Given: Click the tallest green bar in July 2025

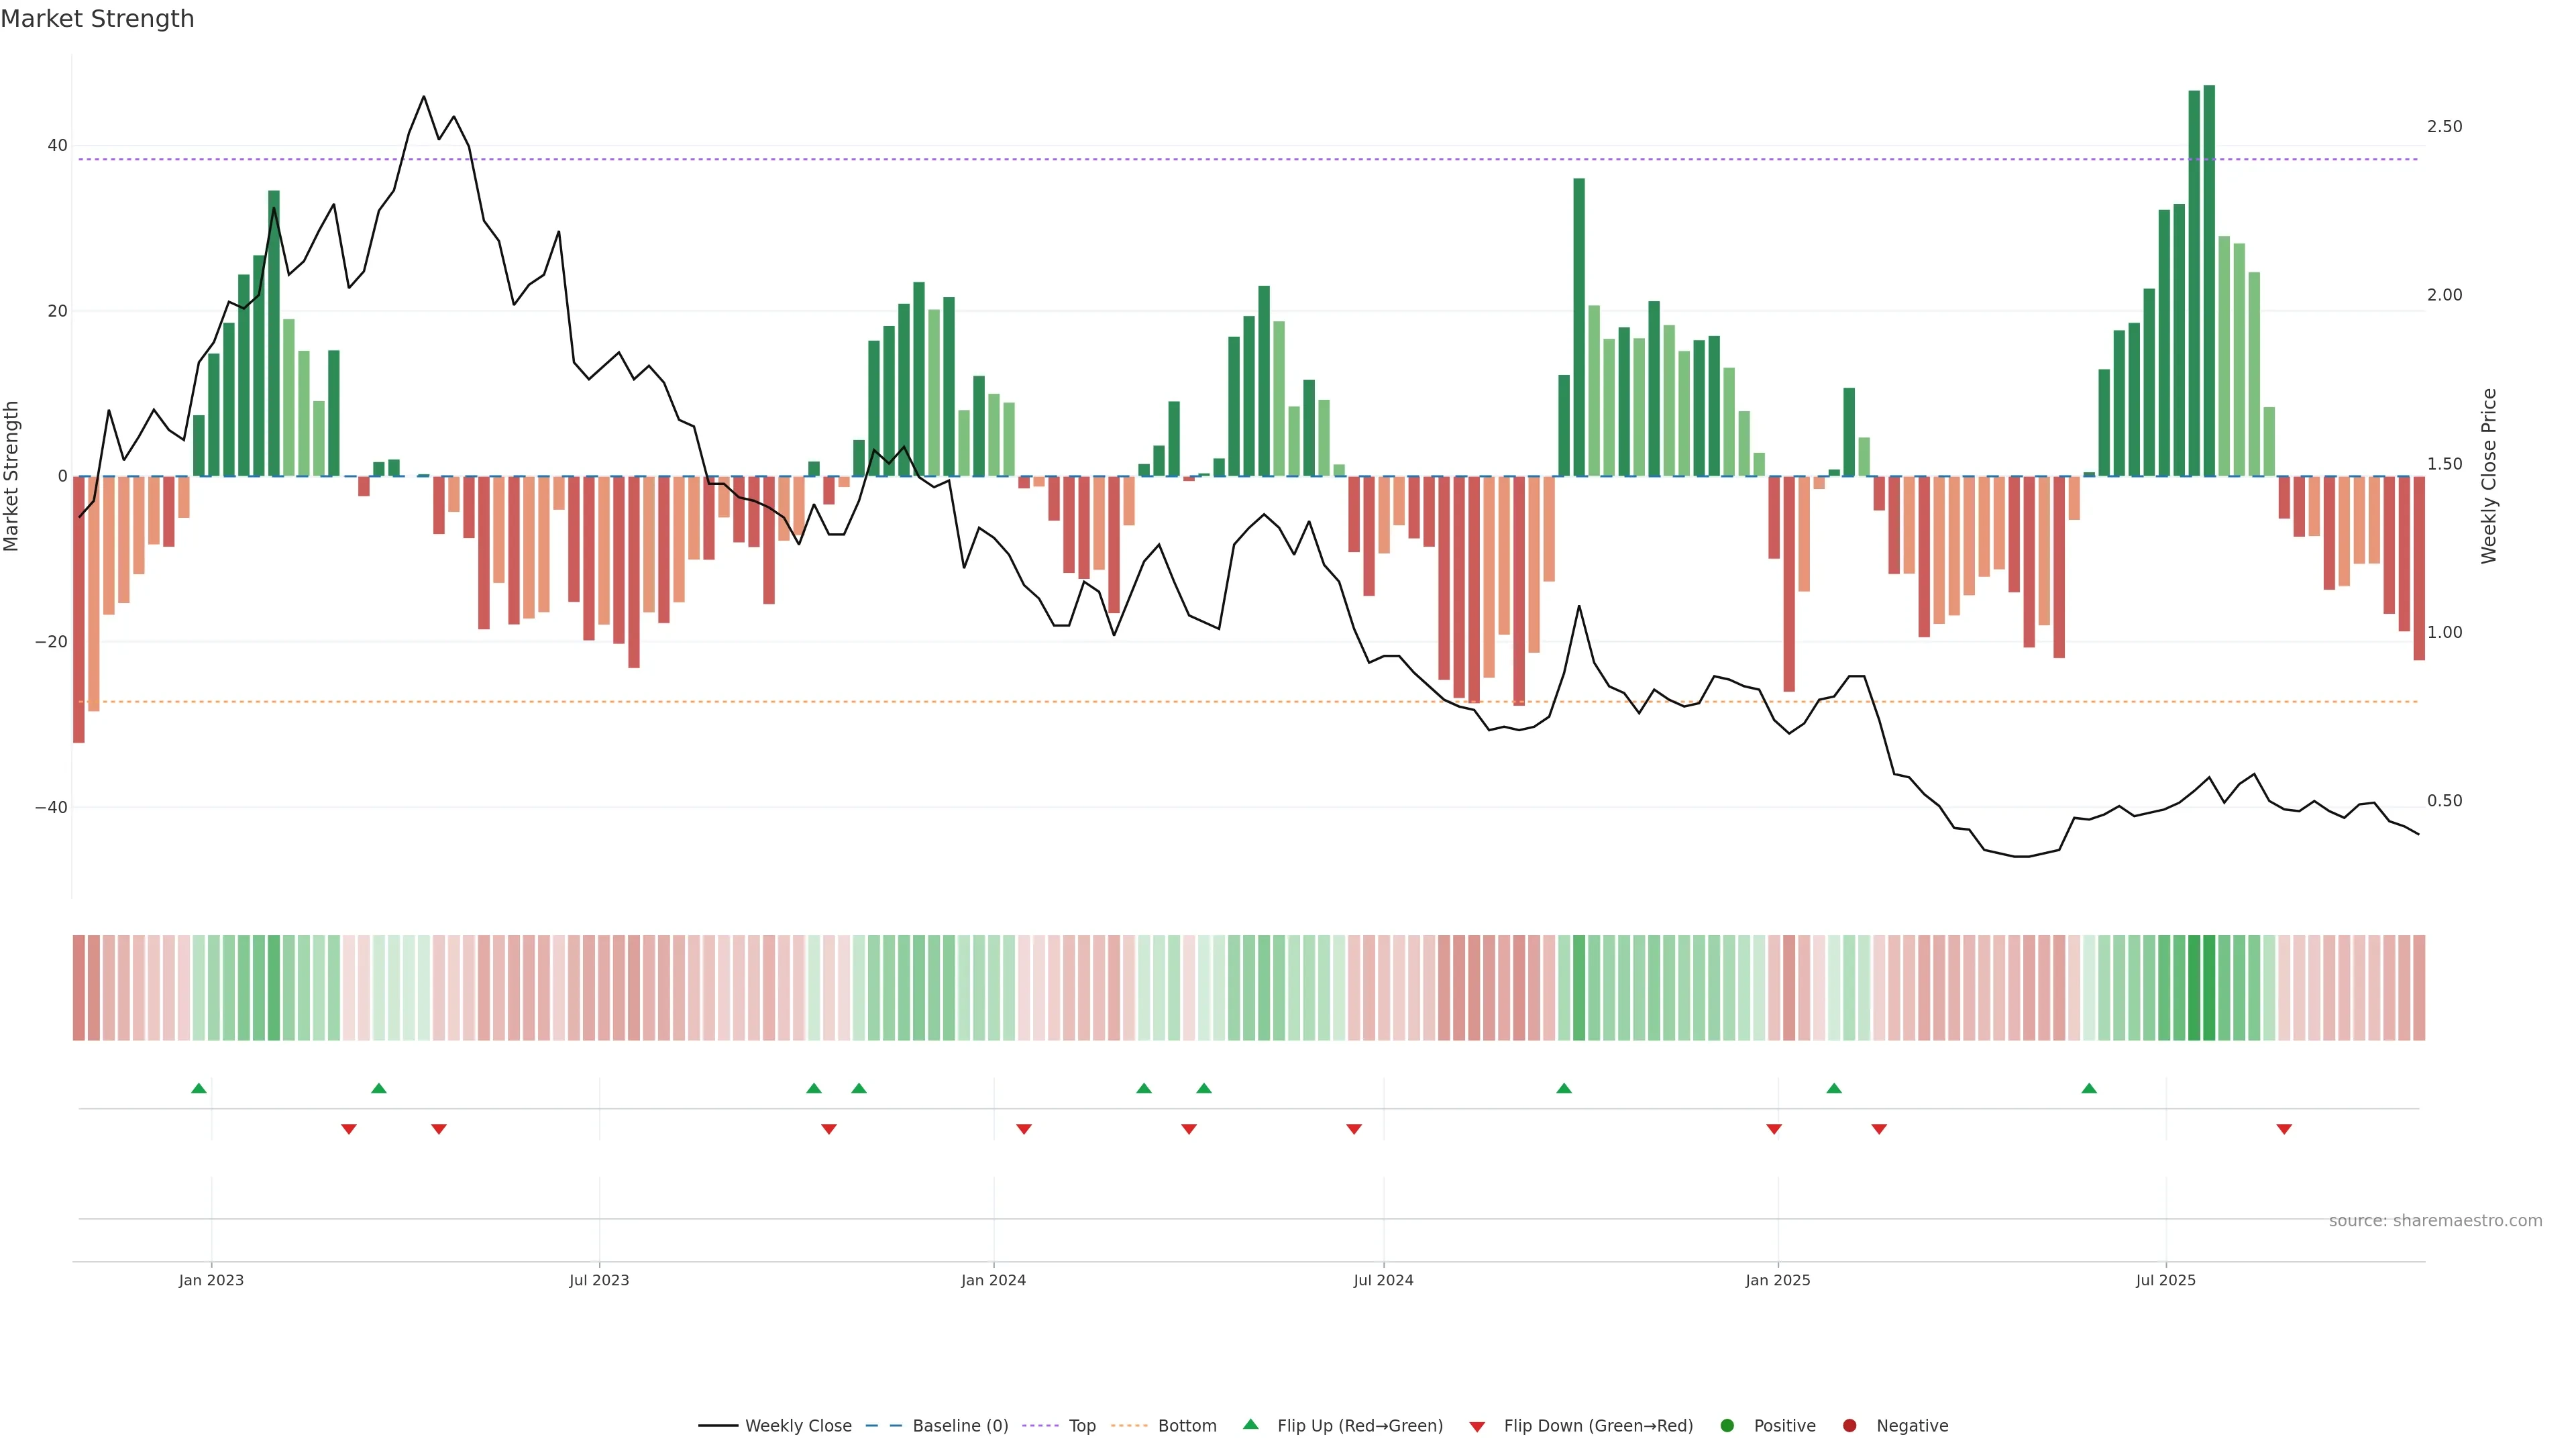Looking at the screenshot, I should [x=2209, y=280].
